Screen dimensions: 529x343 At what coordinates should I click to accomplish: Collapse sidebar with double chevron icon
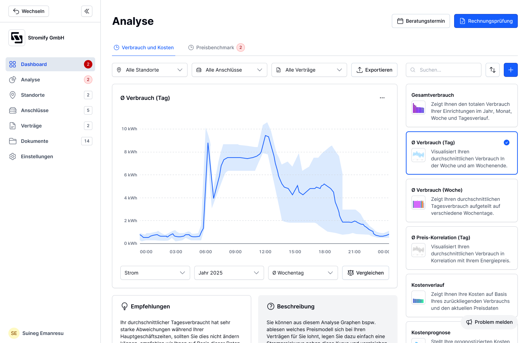pyautogui.click(x=87, y=11)
